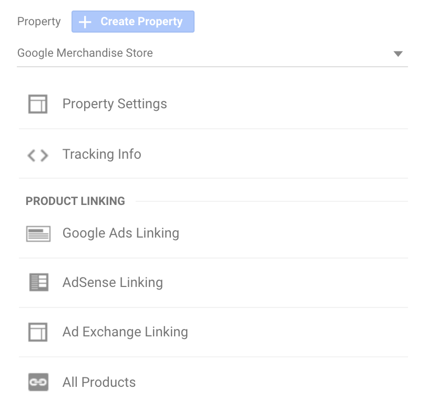Screen dimensions: 428x411
Task: Go to Google Ads Linking
Action: pos(120,233)
